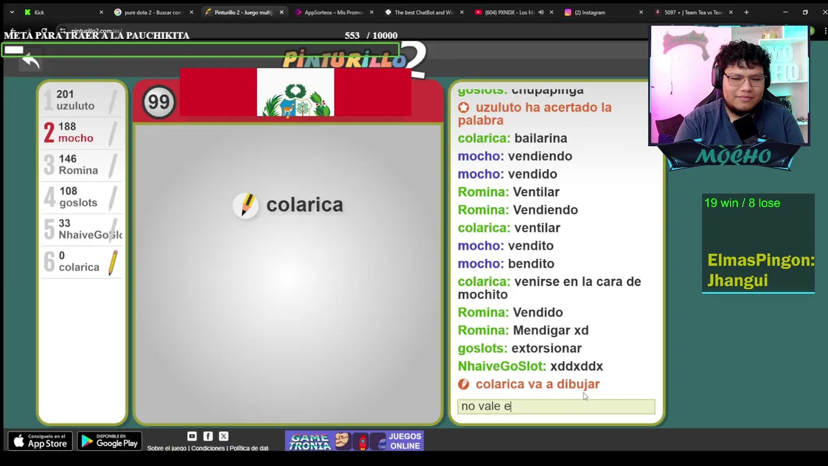This screenshot has width=828, height=466.
Task: Open the YouTube social icon in footer
Action: (x=192, y=436)
